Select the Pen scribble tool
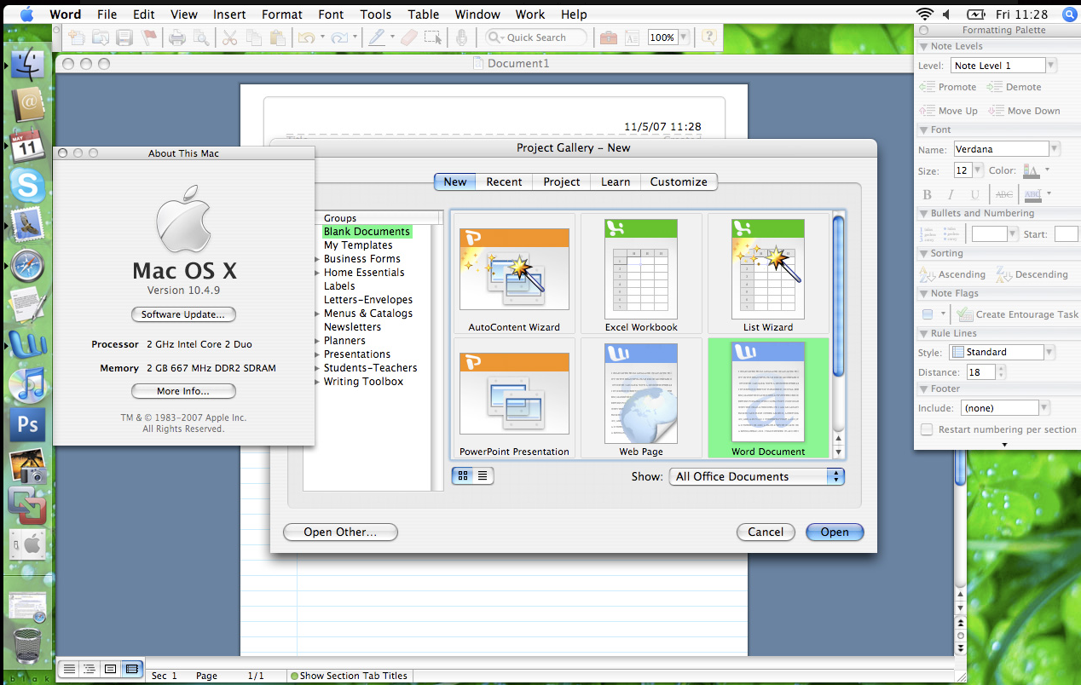This screenshot has height=685, width=1081. 375,37
